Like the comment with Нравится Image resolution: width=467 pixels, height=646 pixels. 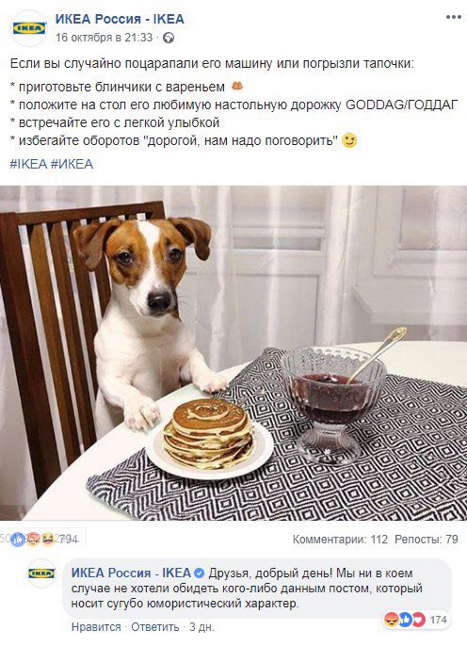(96, 627)
